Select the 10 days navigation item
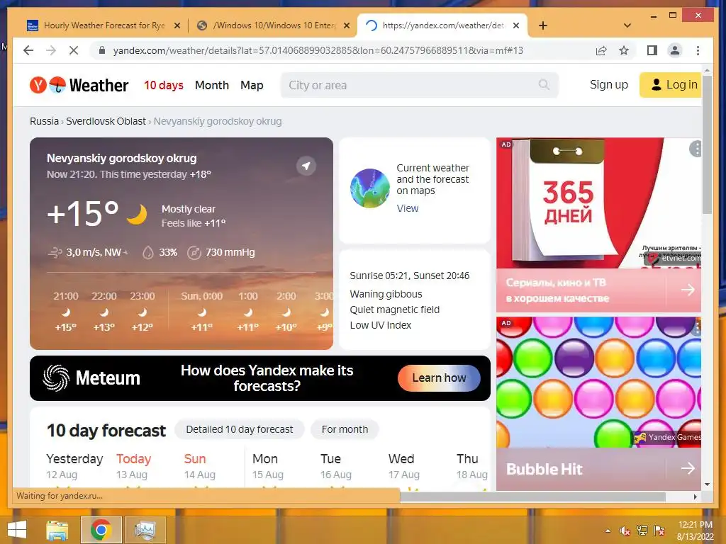This screenshot has width=726, height=544. pyautogui.click(x=164, y=85)
